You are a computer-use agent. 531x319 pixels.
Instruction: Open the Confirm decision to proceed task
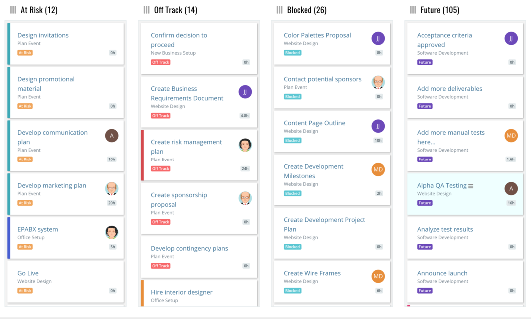179,40
